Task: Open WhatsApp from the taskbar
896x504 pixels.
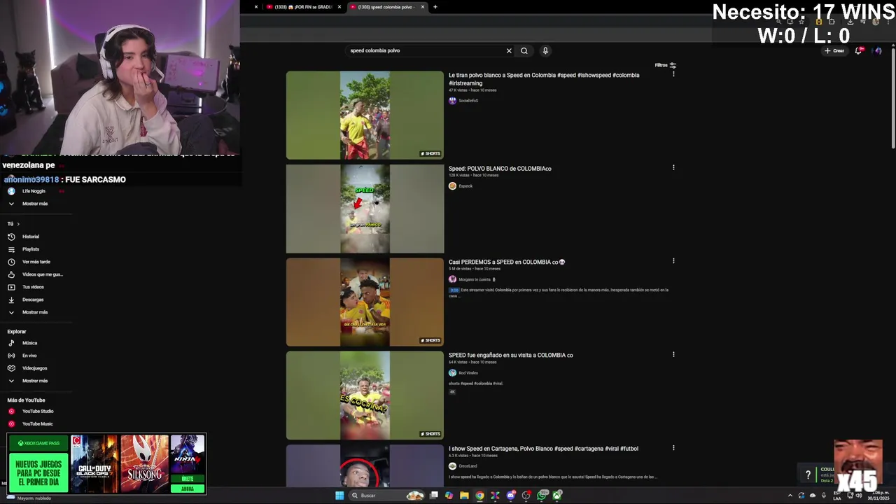Action: 542,496
